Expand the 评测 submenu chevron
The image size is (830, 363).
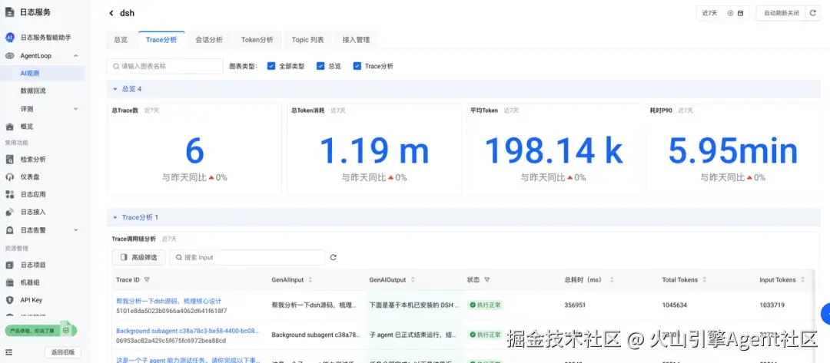[75, 108]
